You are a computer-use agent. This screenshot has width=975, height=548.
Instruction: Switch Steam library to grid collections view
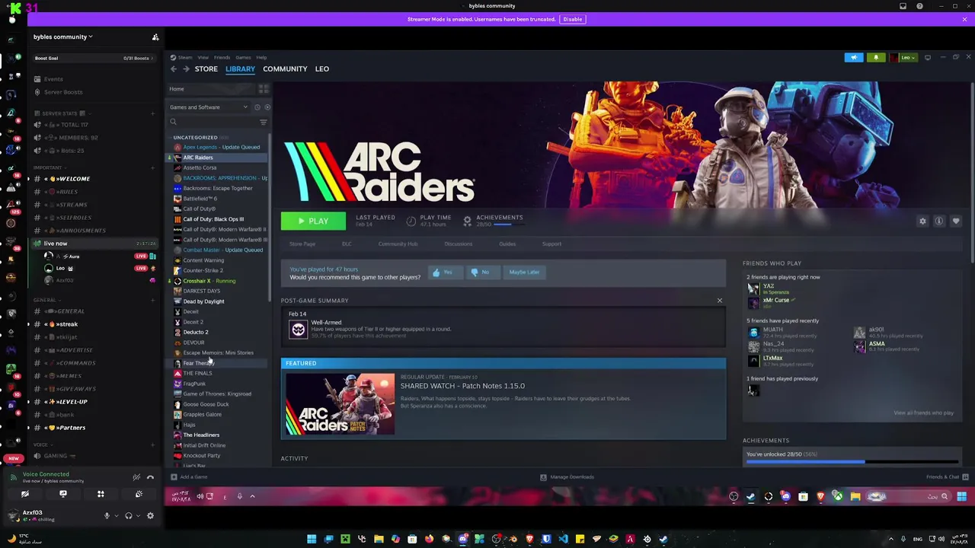click(x=264, y=89)
